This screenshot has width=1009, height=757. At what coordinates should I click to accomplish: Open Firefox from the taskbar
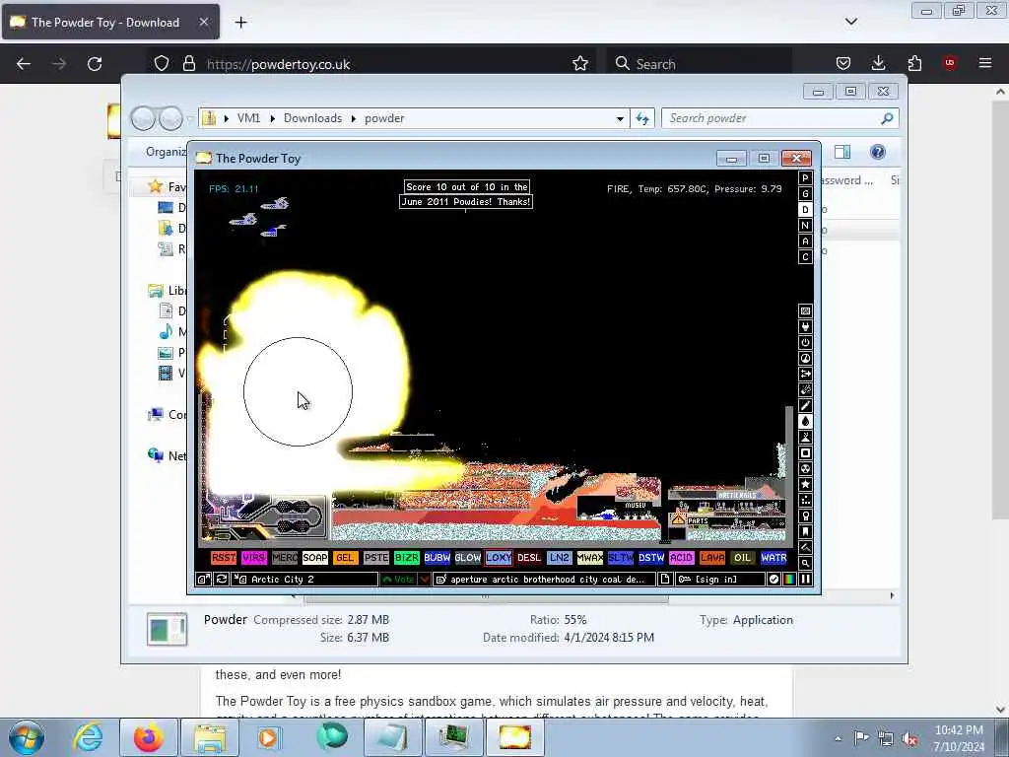(x=149, y=737)
